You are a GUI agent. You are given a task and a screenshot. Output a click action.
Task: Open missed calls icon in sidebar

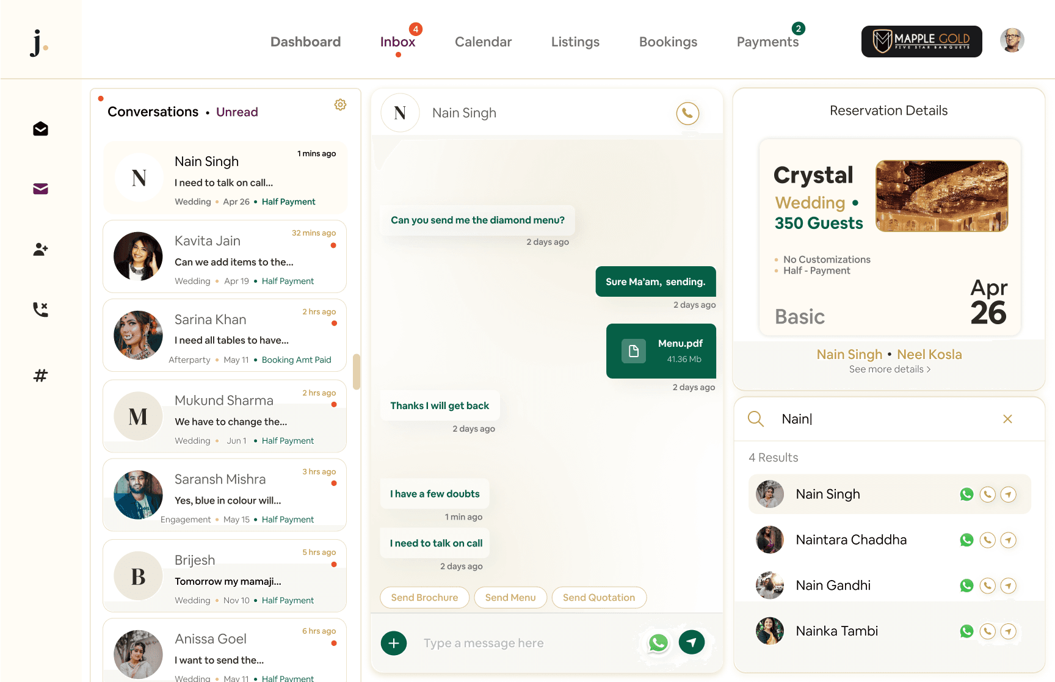click(40, 310)
